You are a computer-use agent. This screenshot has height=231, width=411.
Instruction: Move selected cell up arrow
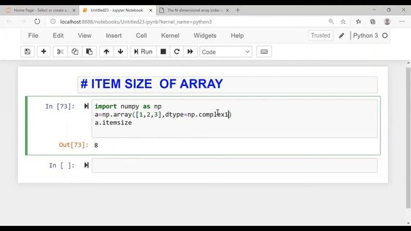[106, 51]
